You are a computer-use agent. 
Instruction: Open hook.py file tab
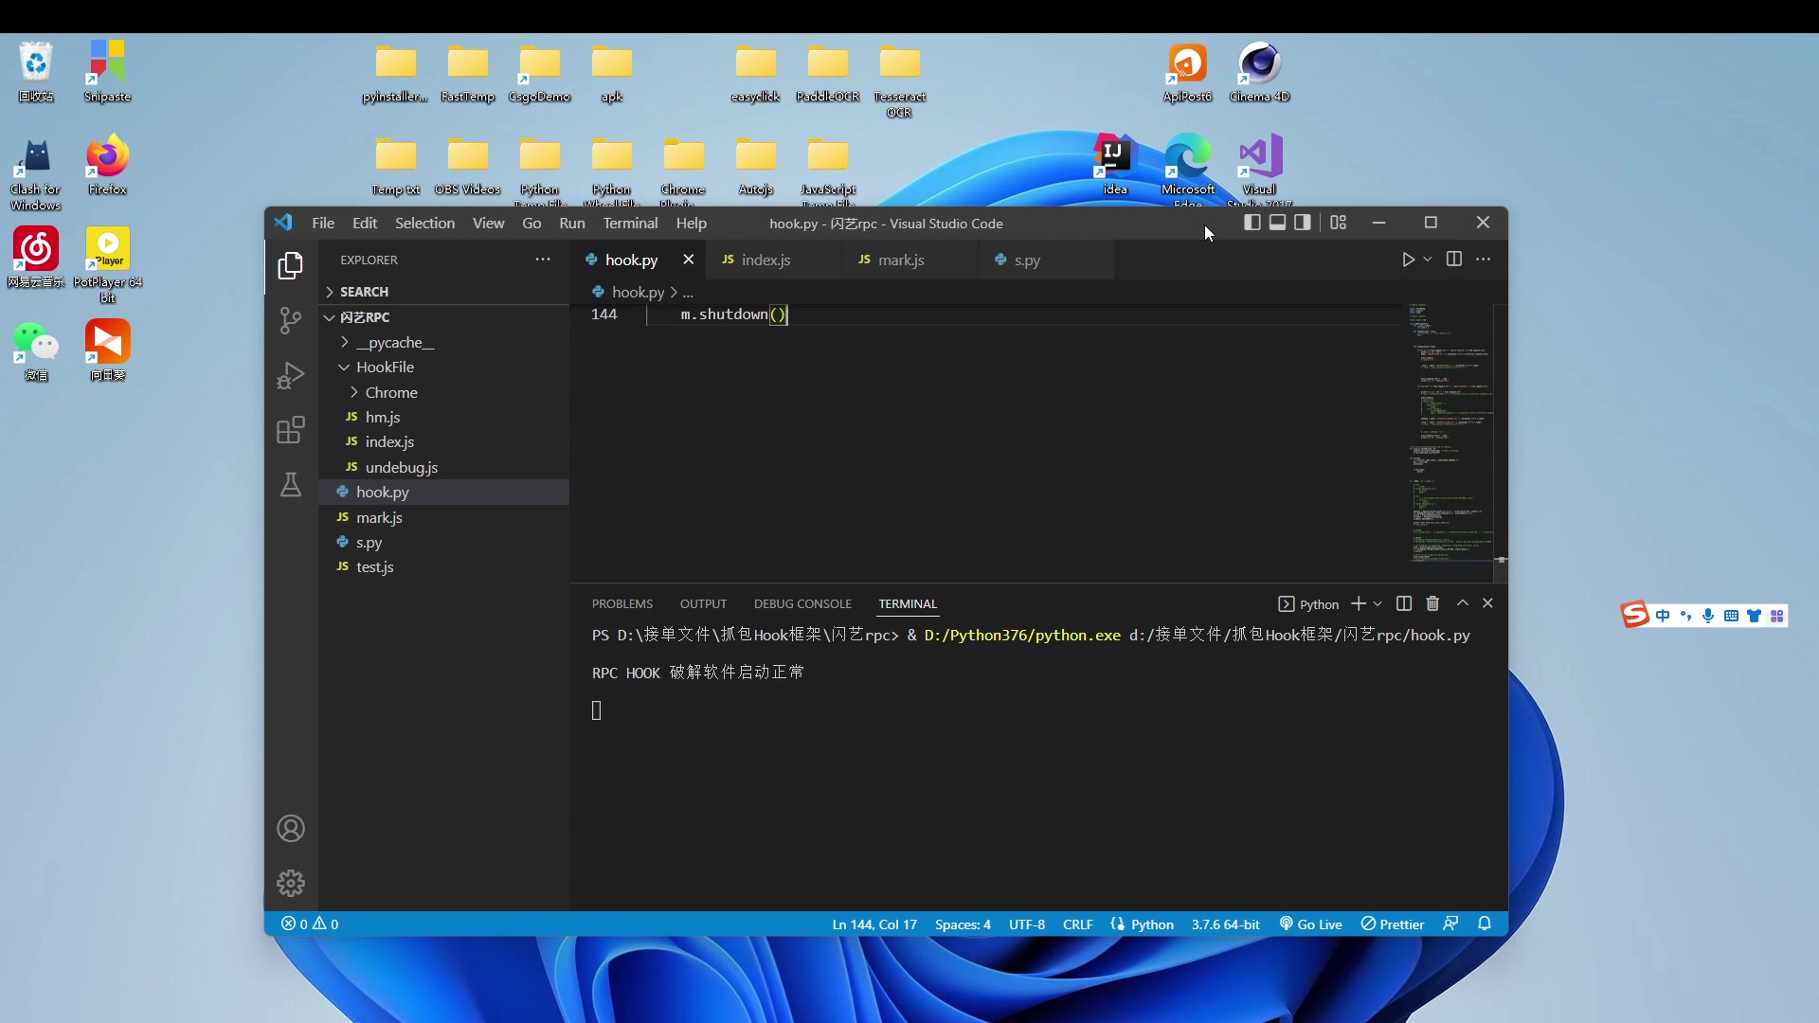point(634,260)
